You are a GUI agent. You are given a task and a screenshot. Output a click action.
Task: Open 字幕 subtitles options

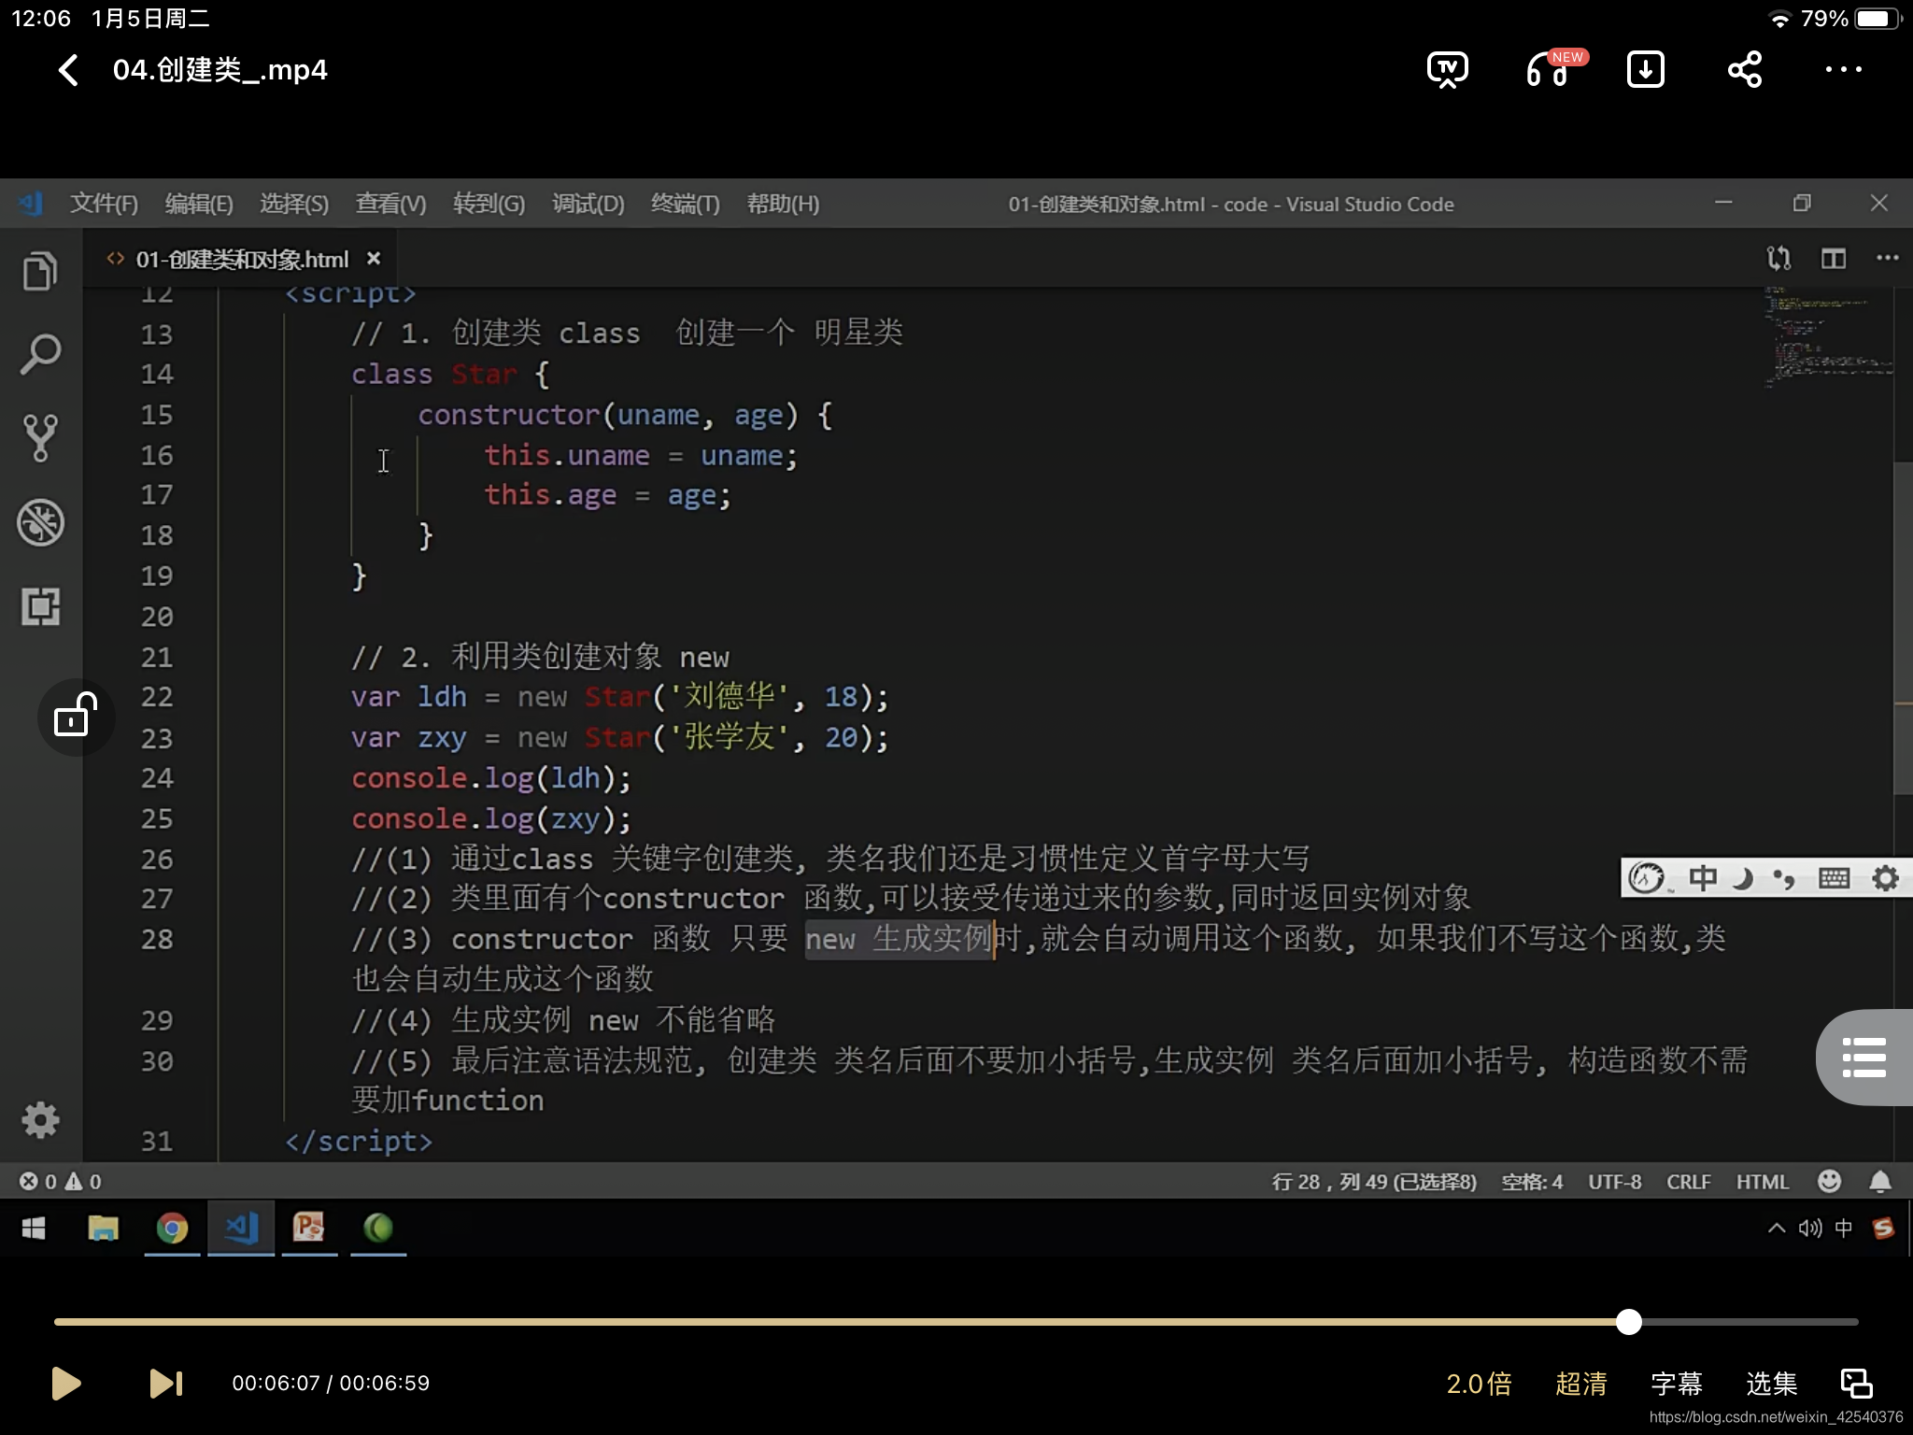coord(1677,1384)
